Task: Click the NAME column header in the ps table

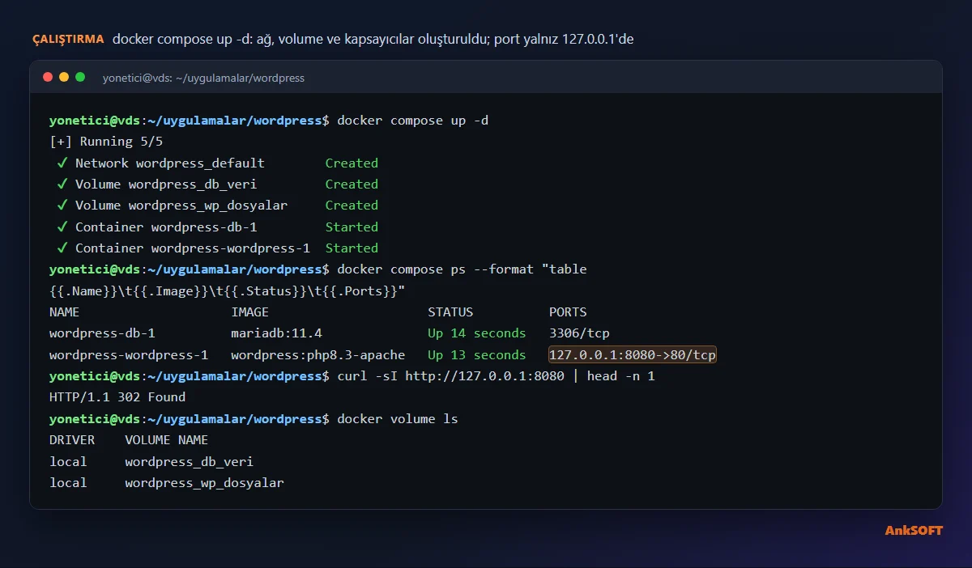Action: pyautogui.click(x=64, y=312)
